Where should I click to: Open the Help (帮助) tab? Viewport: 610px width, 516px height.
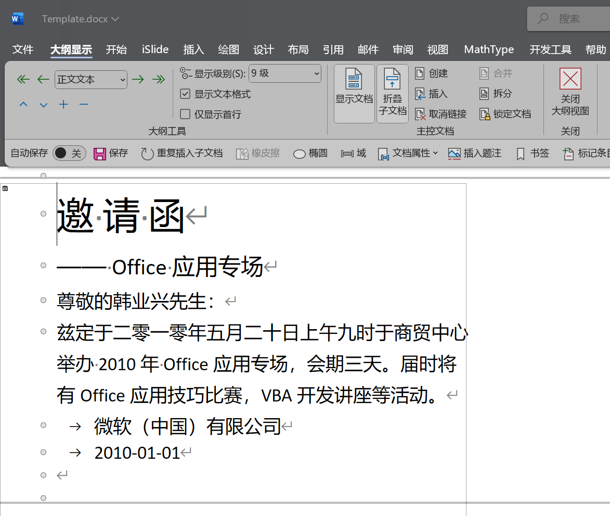tap(596, 49)
